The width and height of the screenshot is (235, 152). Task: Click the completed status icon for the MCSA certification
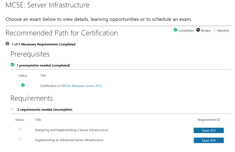coord(23,85)
